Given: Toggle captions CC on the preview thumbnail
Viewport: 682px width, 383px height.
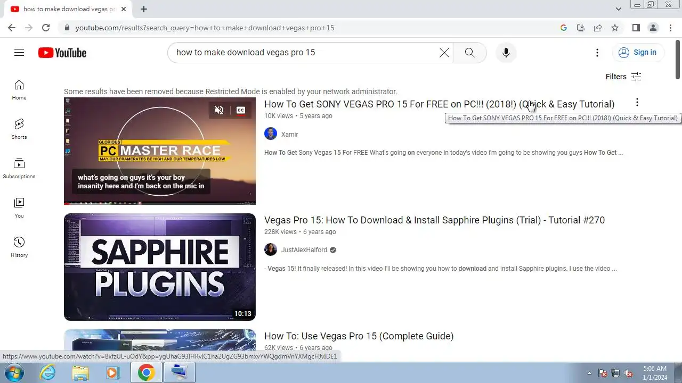Looking at the screenshot, I should (x=241, y=110).
